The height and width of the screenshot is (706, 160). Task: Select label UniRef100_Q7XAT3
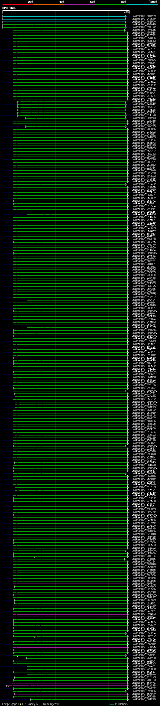coord(143,341)
